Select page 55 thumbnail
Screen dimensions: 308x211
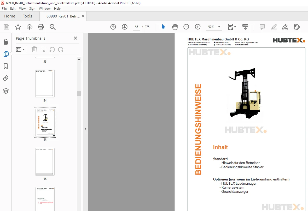tap(45, 122)
